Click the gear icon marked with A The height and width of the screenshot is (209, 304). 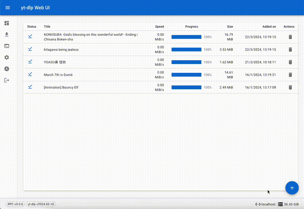(x=6, y=69)
